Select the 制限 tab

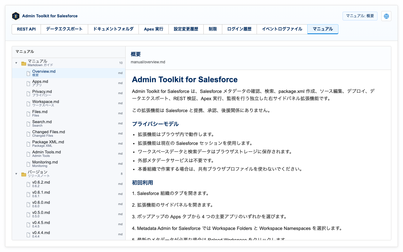tap(213, 29)
